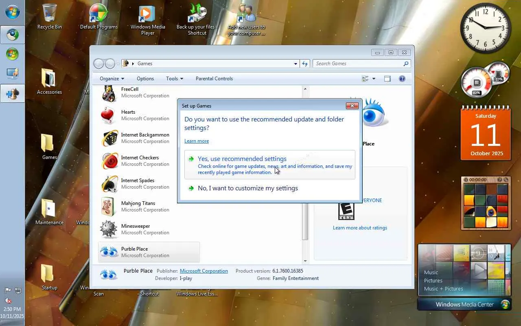Image resolution: width=521 pixels, height=326 pixels.
Task: Pause the Picture Puzzle timer
Action: (x=466, y=180)
